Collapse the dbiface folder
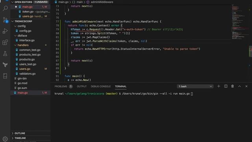The width and height of the screenshot is (252, 142). point(15,35)
